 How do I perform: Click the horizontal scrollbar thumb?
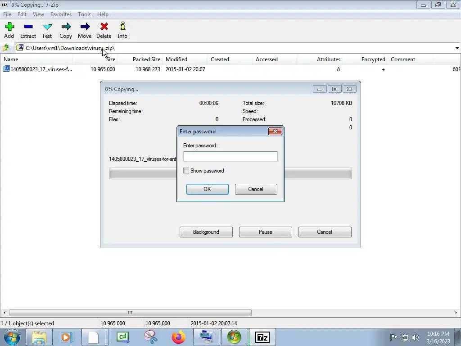pyautogui.click(x=130, y=313)
